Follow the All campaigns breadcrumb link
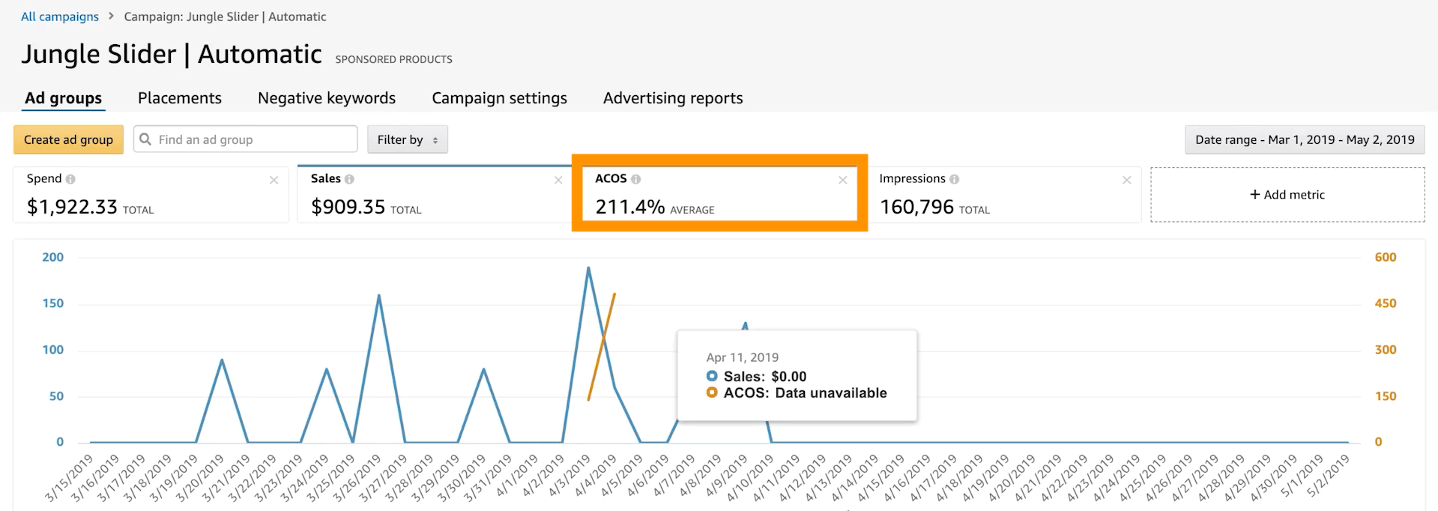Screen dimensions: 1438x511 [x=60, y=16]
